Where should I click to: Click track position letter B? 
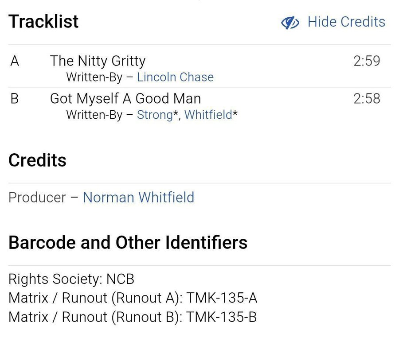tap(15, 98)
